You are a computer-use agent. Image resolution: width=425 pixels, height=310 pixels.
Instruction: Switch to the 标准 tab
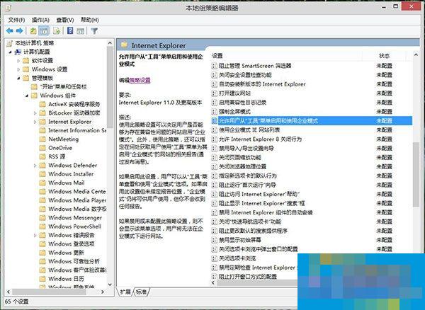141,292
